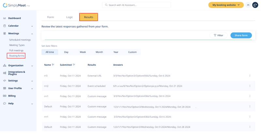Viewport: 261px width, 134px height.
Task: Click 'Event scheduled' result cell
Action: pos(97,86)
